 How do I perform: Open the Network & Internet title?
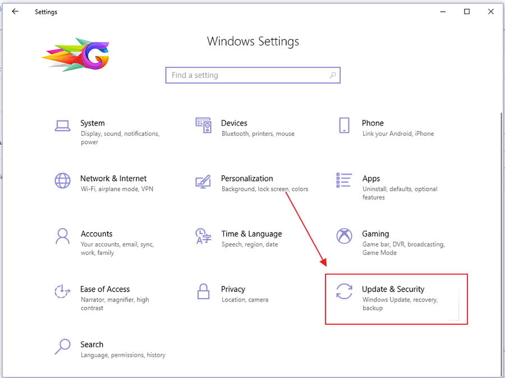pos(113,179)
